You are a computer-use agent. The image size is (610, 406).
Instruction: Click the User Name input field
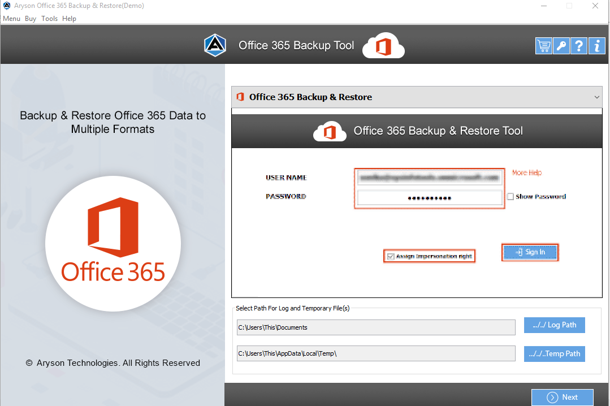pos(430,178)
